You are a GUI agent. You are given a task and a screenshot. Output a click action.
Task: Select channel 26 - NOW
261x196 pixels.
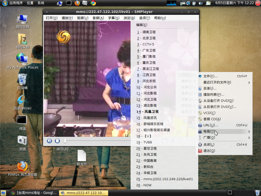(x=164, y=185)
